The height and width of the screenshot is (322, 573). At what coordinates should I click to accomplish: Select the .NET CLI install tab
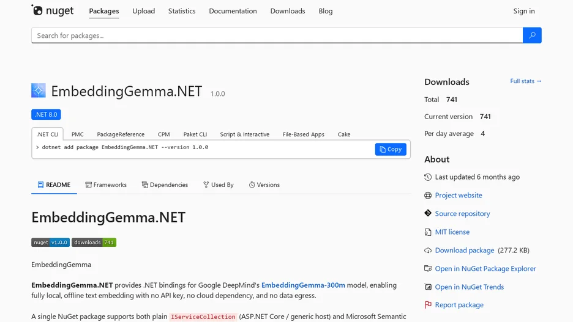coord(48,134)
